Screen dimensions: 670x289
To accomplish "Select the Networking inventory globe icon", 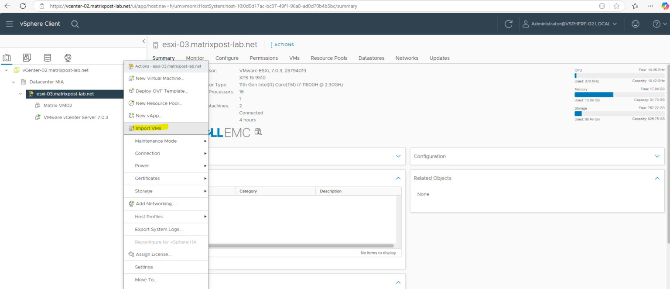I will (68, 57).
